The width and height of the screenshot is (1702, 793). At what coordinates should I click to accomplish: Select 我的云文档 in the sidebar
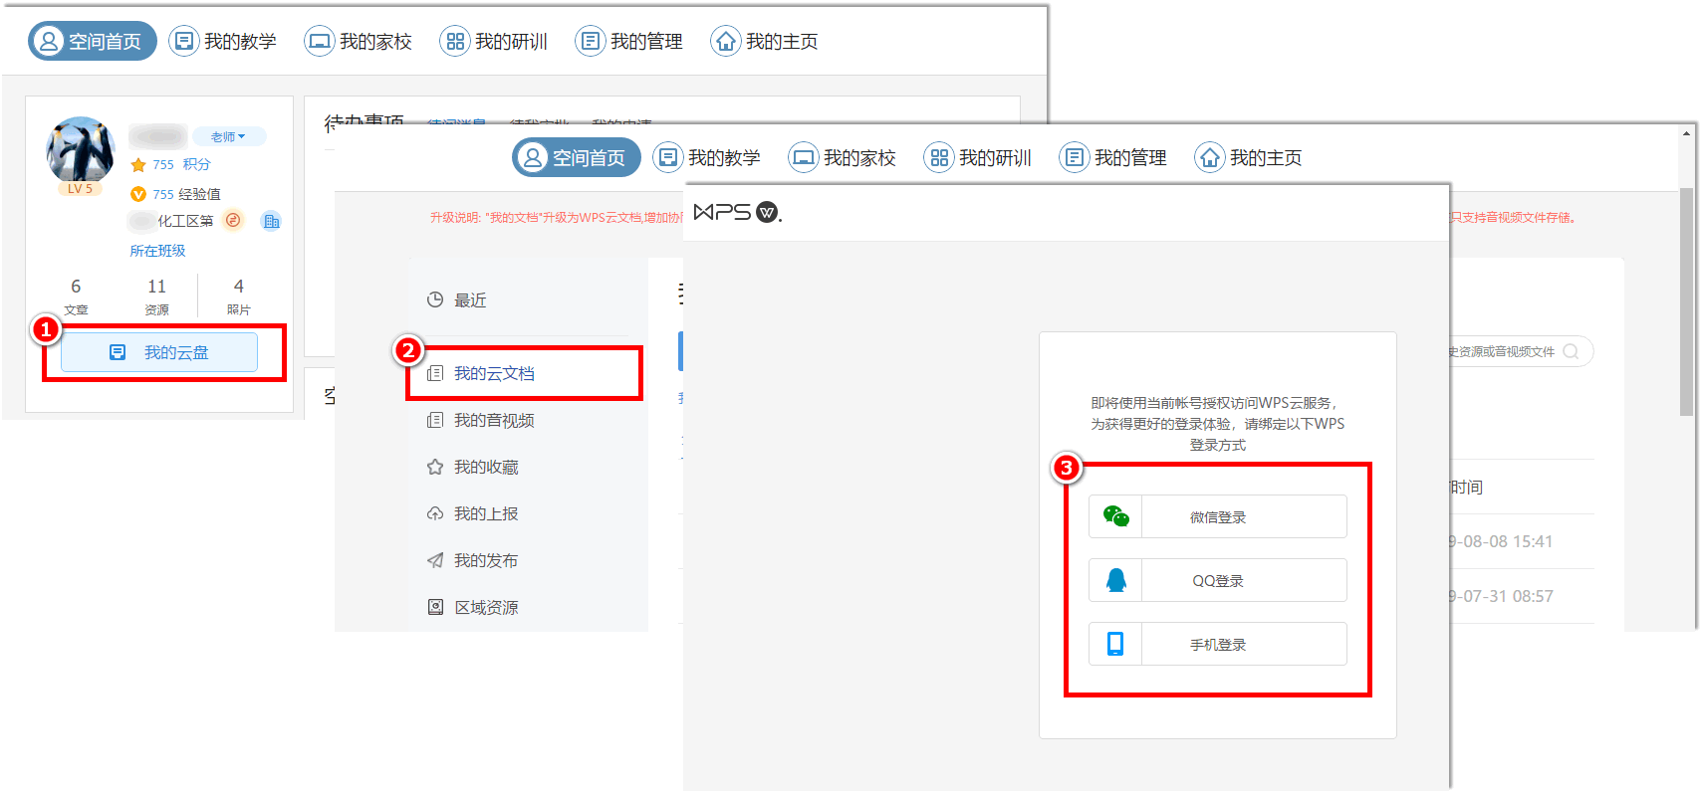[x=494, y=373]
